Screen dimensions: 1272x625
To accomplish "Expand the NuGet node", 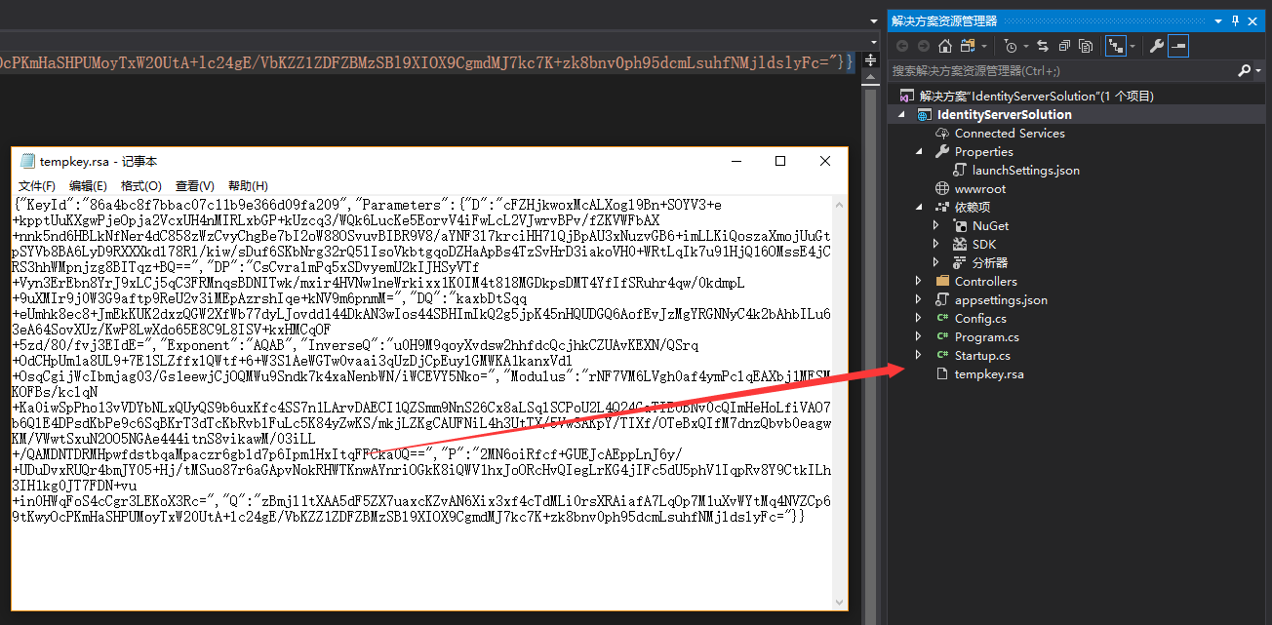I will point(936,225).
